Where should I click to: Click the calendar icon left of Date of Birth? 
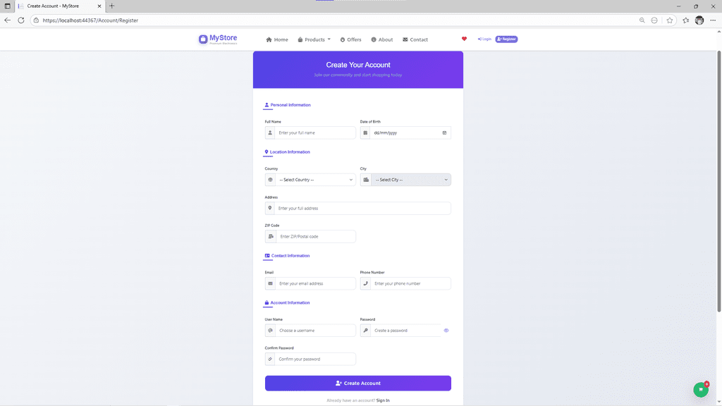pyautogui.click(x=365, y=133)
